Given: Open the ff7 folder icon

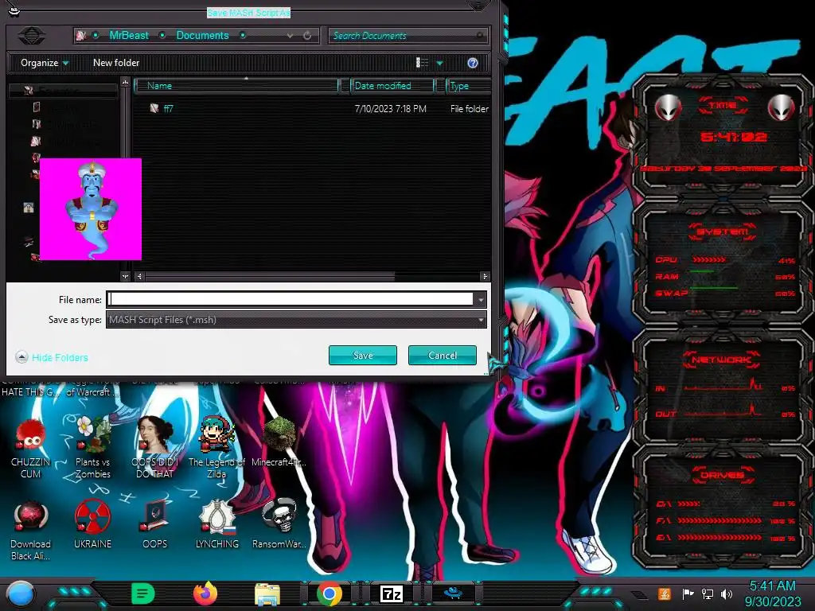Looking at the screenshot, I should click(154, 108).
